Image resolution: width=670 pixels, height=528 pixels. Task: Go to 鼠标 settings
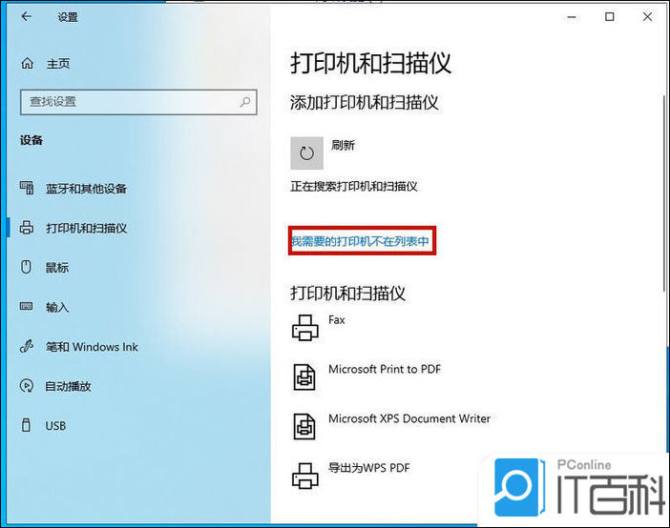pos(57,268)
